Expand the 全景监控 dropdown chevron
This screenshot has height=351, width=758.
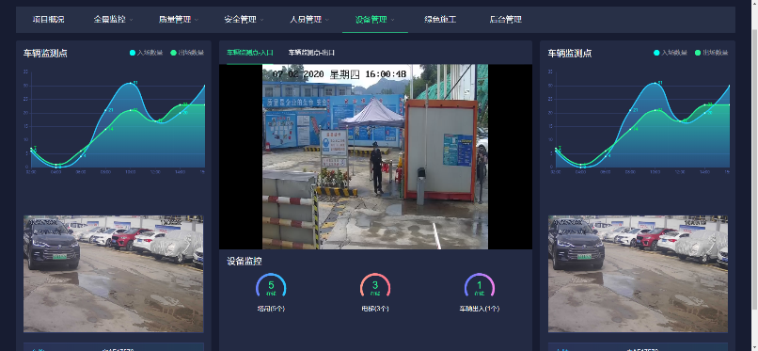[x=131, y=21]
